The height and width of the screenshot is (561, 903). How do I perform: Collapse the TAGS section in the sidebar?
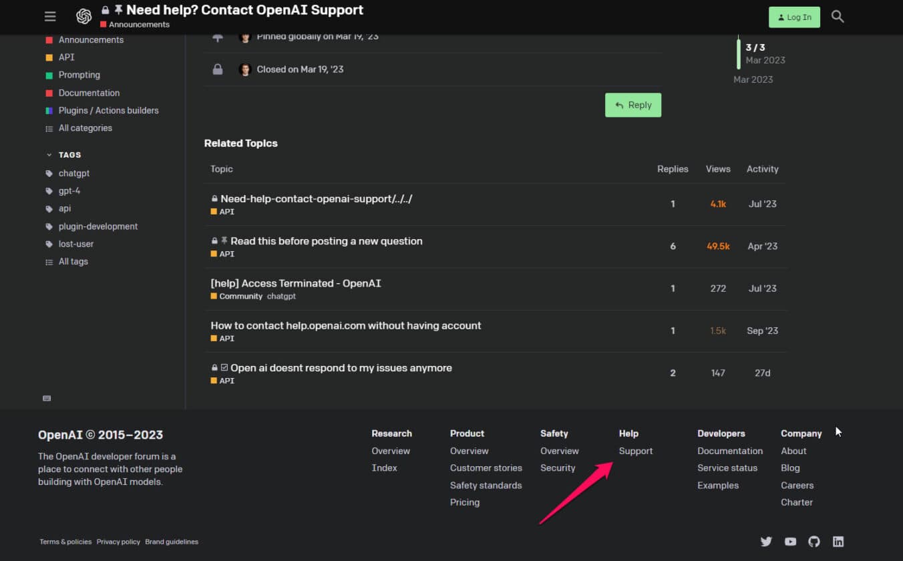[49, 154]
